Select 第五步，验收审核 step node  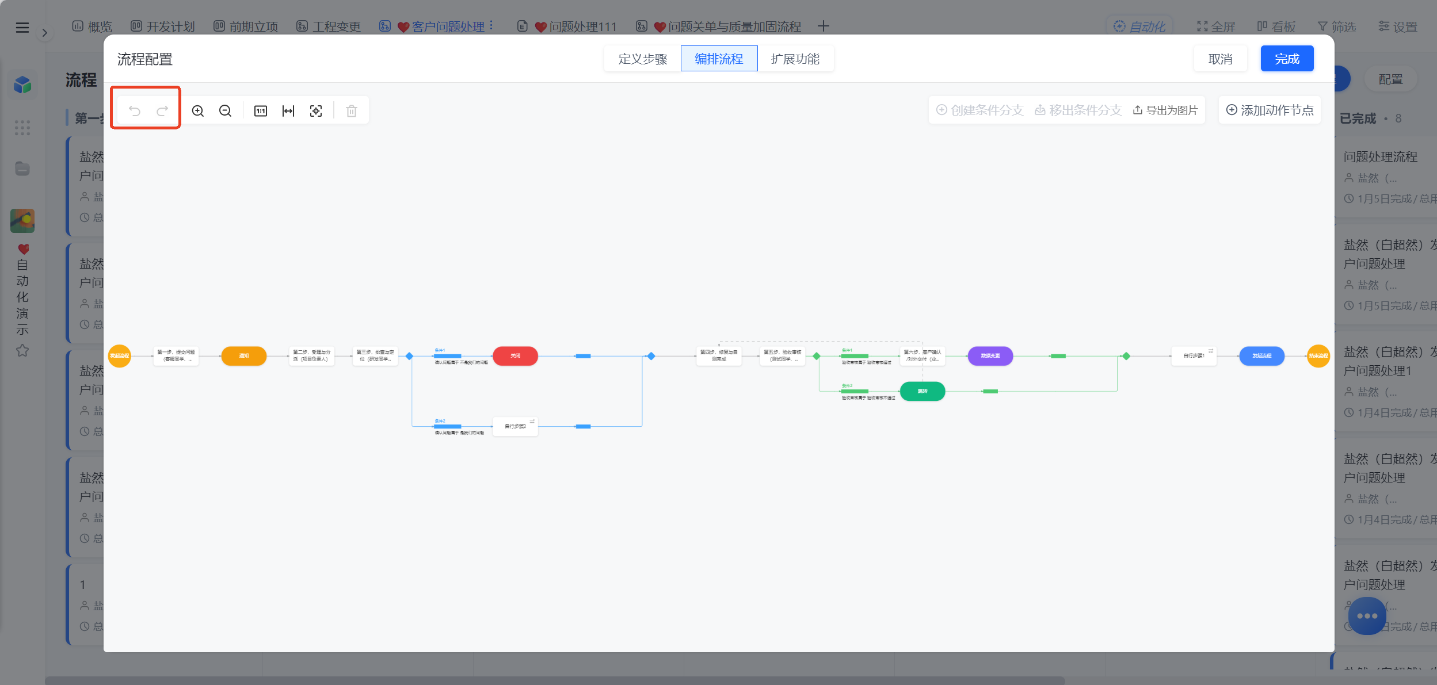782,356
